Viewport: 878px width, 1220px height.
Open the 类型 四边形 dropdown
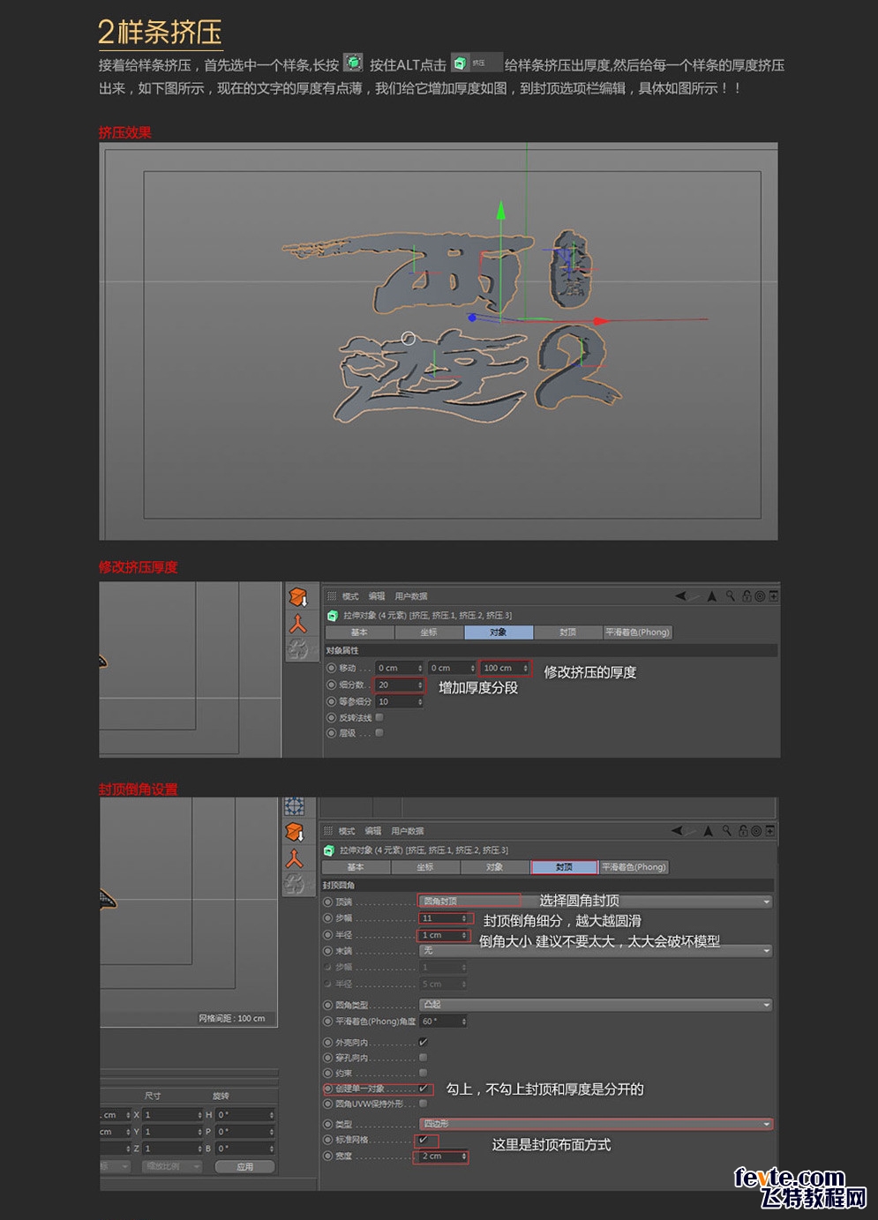point(596,1124)
